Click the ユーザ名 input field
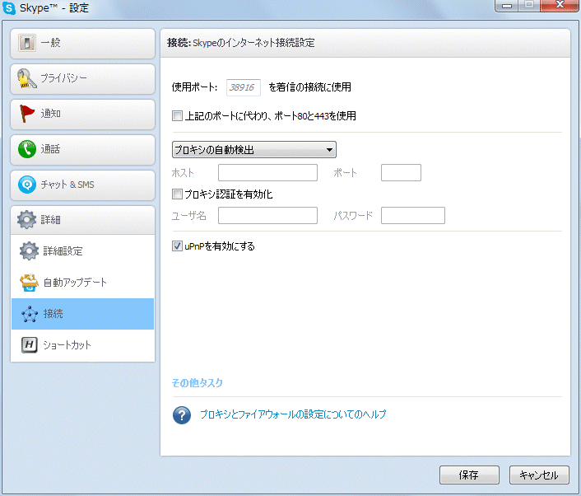This screenshot has height=496, width=581. (267, 216)
